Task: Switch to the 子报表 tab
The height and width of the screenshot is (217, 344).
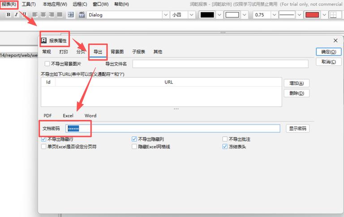Action: click(x=139, y=52)
